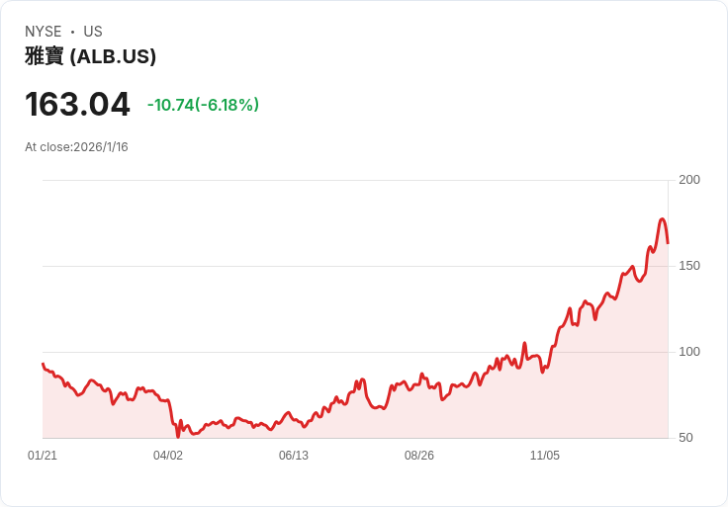Click the At close date text
The width and height of the screenshot is (728, 507).
[x=76, y=147]
